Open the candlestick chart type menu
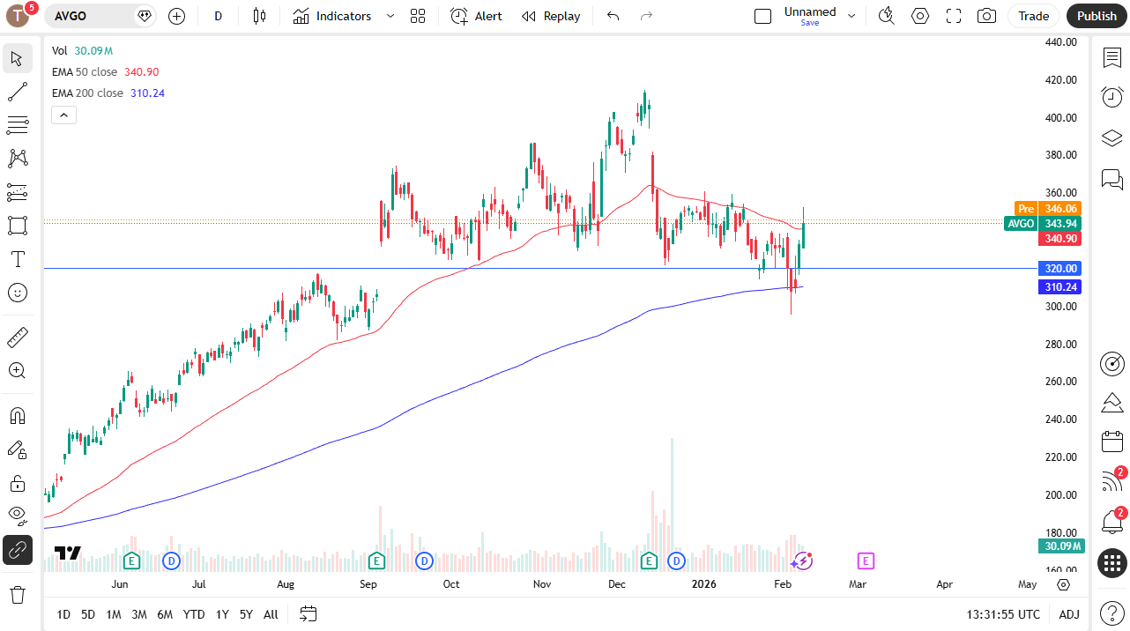 coord(258,16)
